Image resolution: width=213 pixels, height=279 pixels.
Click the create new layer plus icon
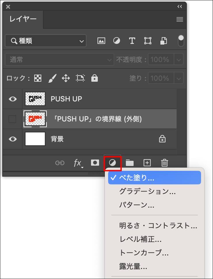[x=147, y=163]
